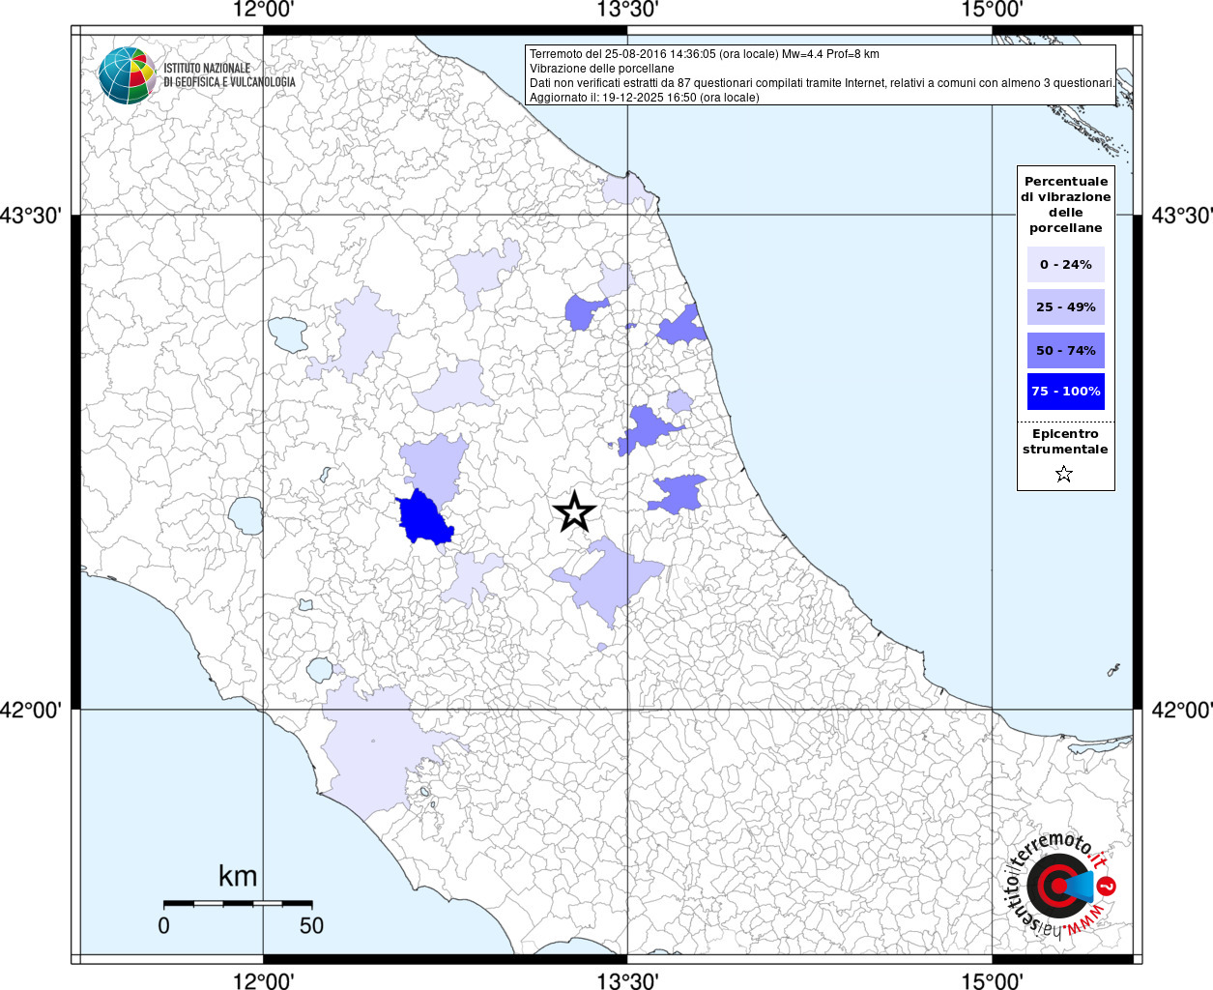Click the 'Percentuale di vibrazione delle porcellane' heading

1065,204
